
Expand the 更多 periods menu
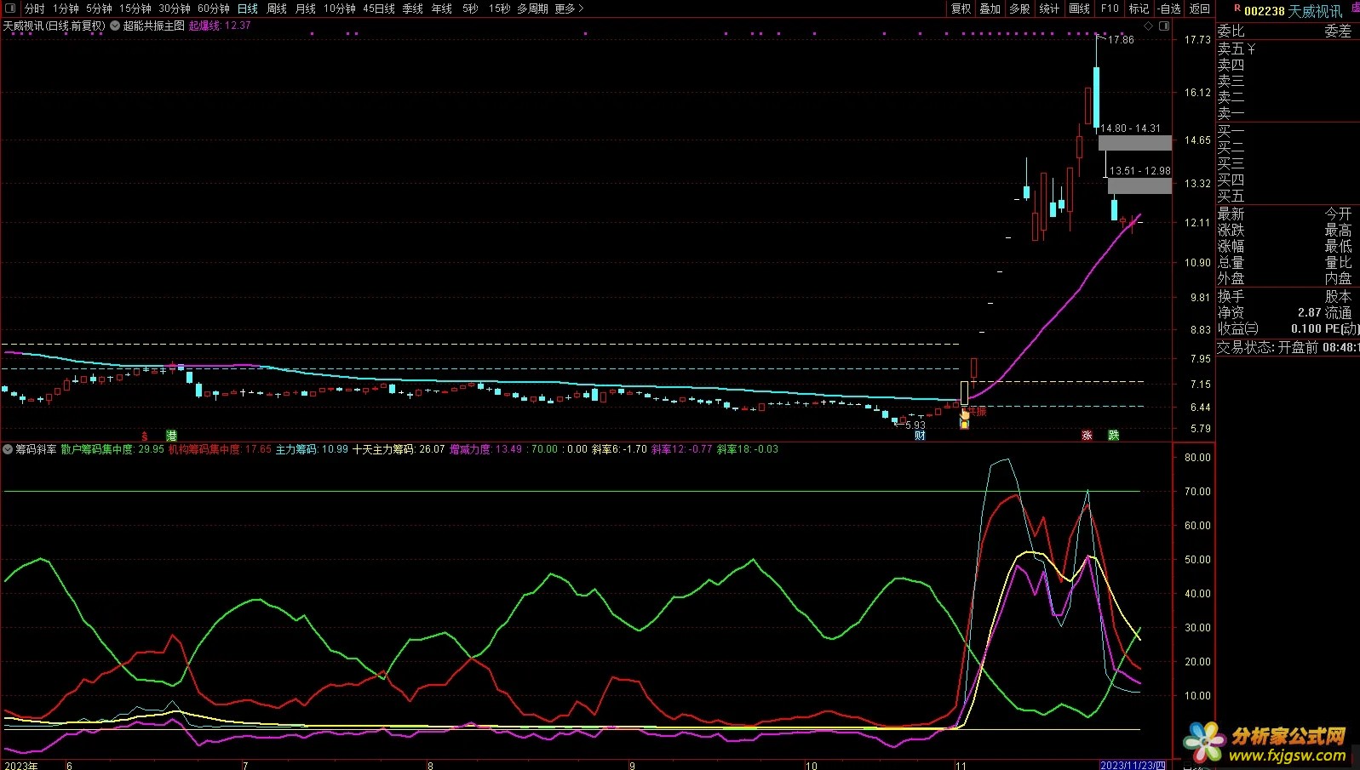[x=569, y=8]
